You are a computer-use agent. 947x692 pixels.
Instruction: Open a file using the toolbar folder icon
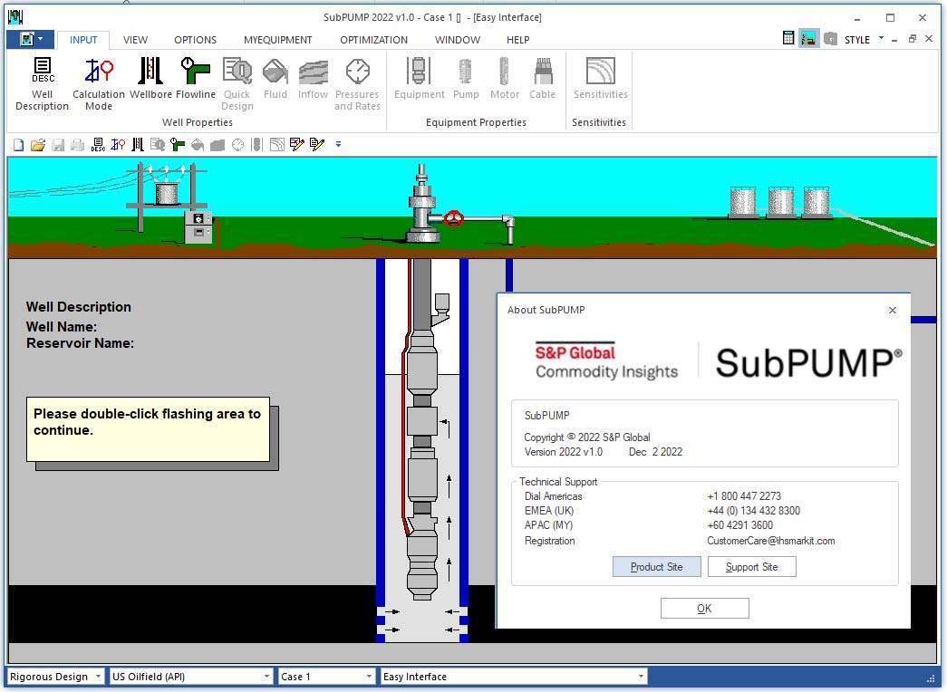[x=38, y=144]
